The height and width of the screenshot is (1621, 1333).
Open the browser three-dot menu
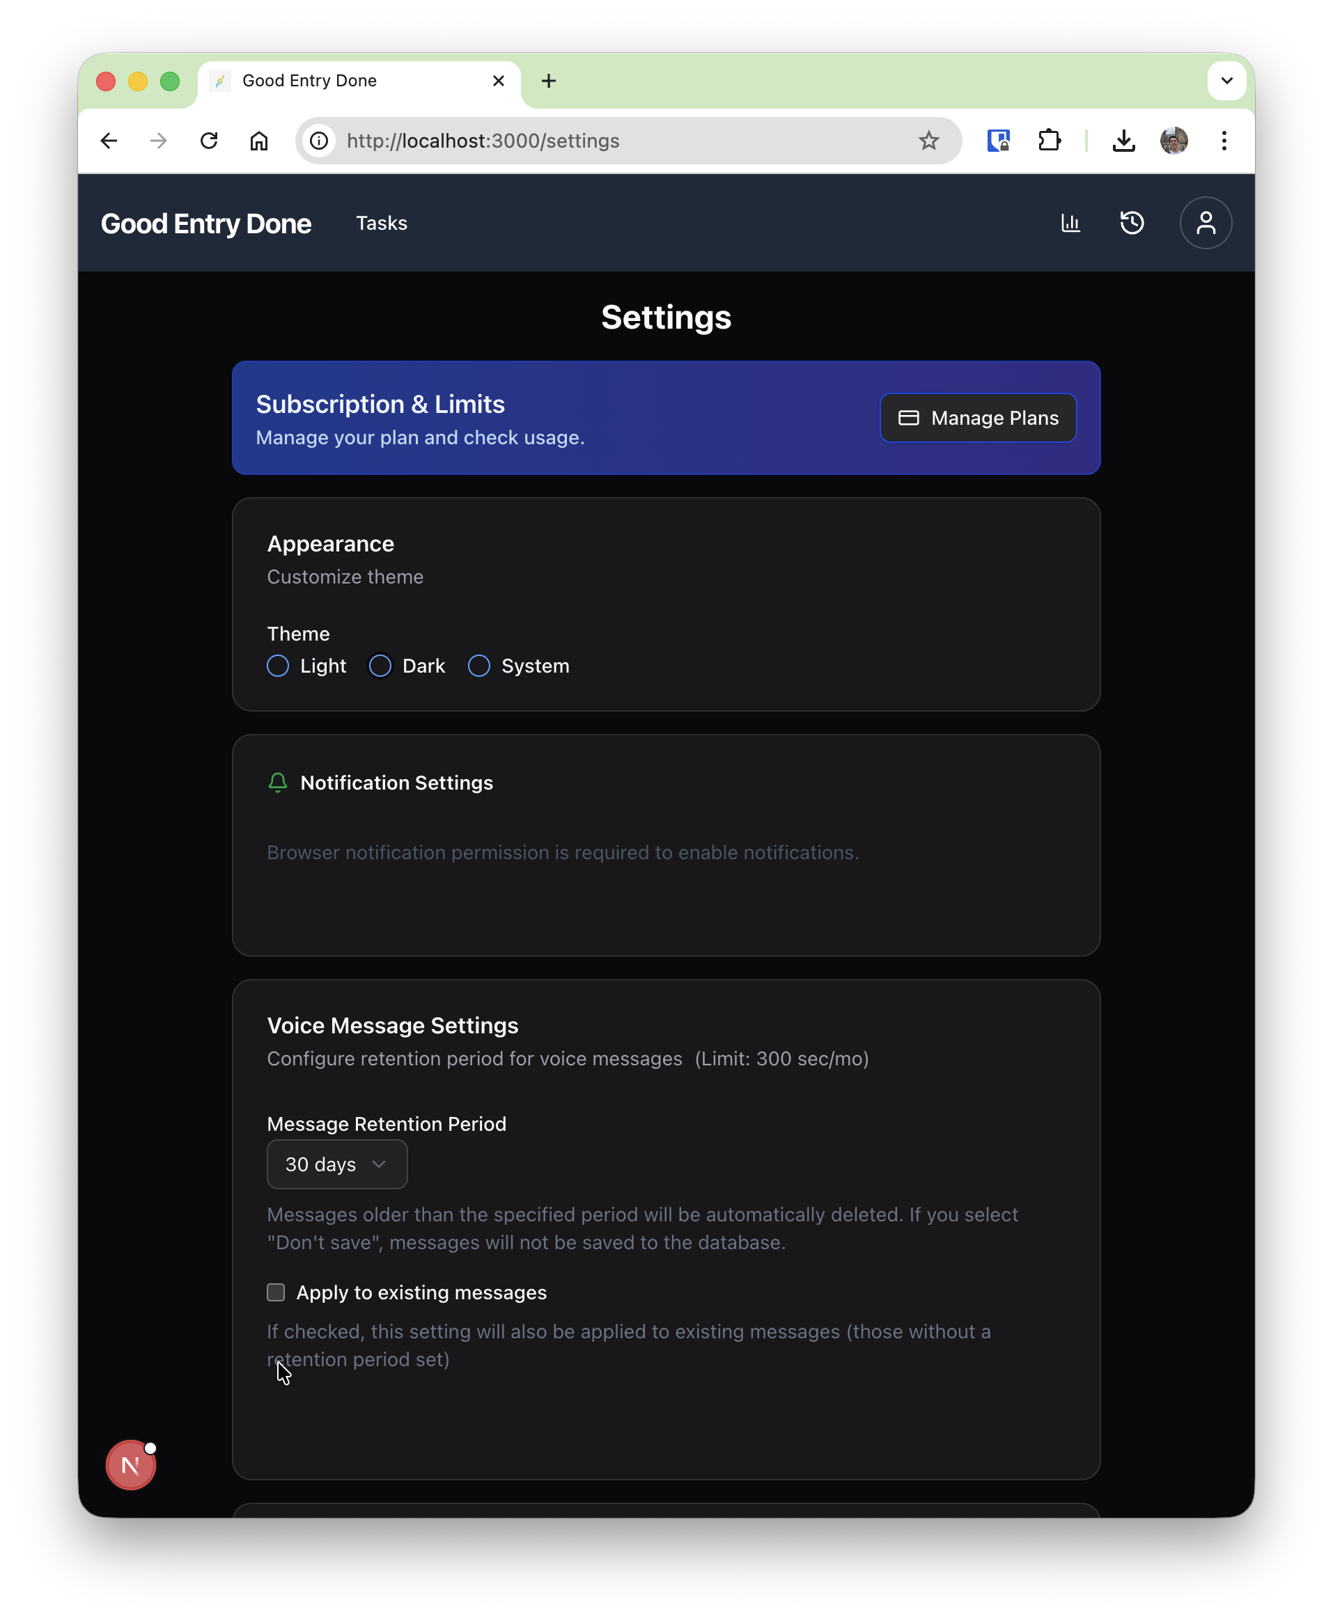click(x=1224, y=141)
